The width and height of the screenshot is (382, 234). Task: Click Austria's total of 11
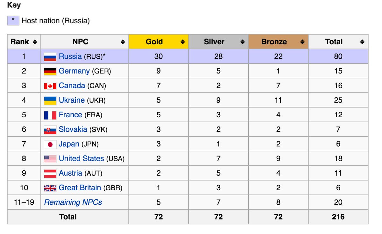pyautogui.click(x=338, y=173)
